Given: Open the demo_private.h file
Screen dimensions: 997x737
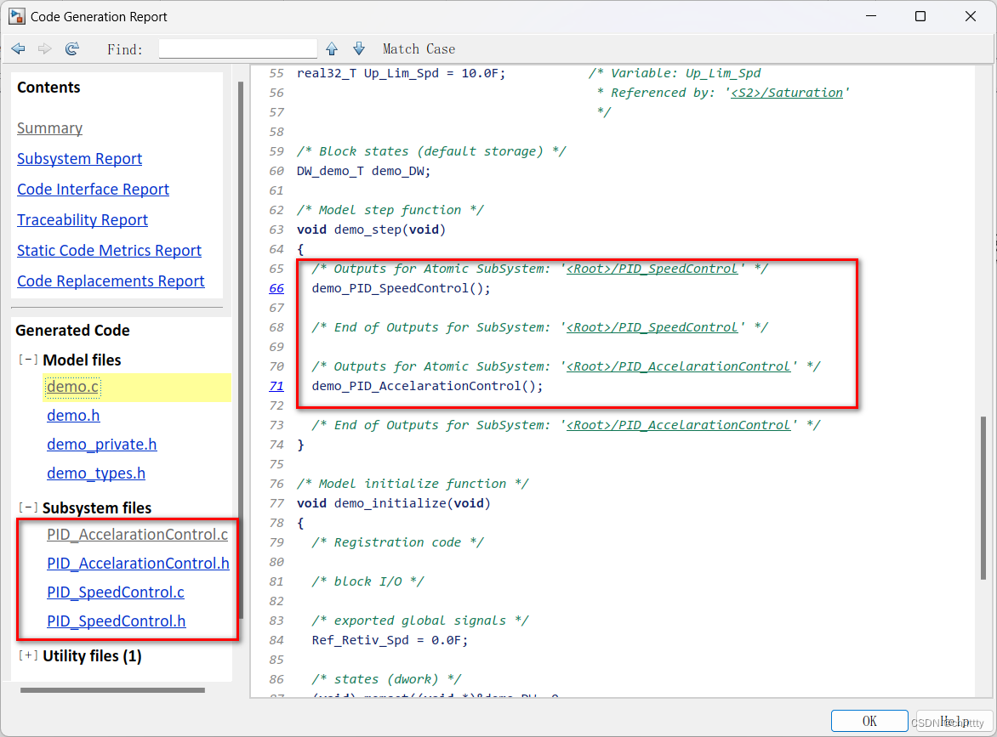Looking at the screenshot, I should point(102,445).
